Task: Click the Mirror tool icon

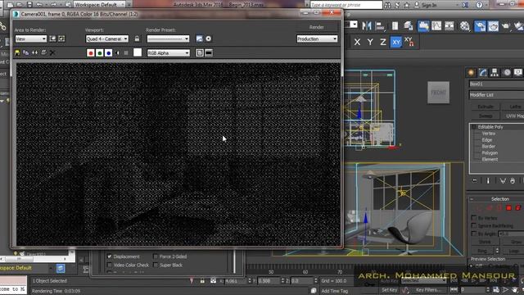Action: 367,25
